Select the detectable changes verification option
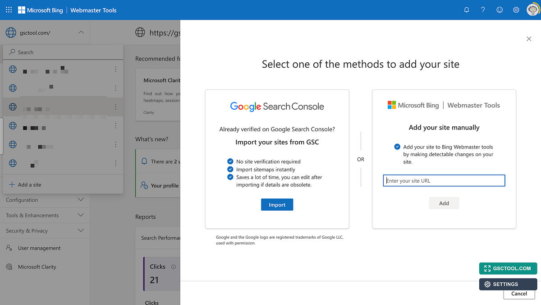This screenshot has width=541, height=305. coord(397,146)
